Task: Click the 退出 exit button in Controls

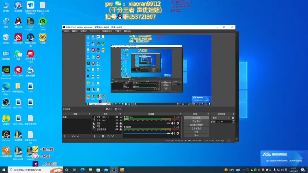Action: coord(196,135)
